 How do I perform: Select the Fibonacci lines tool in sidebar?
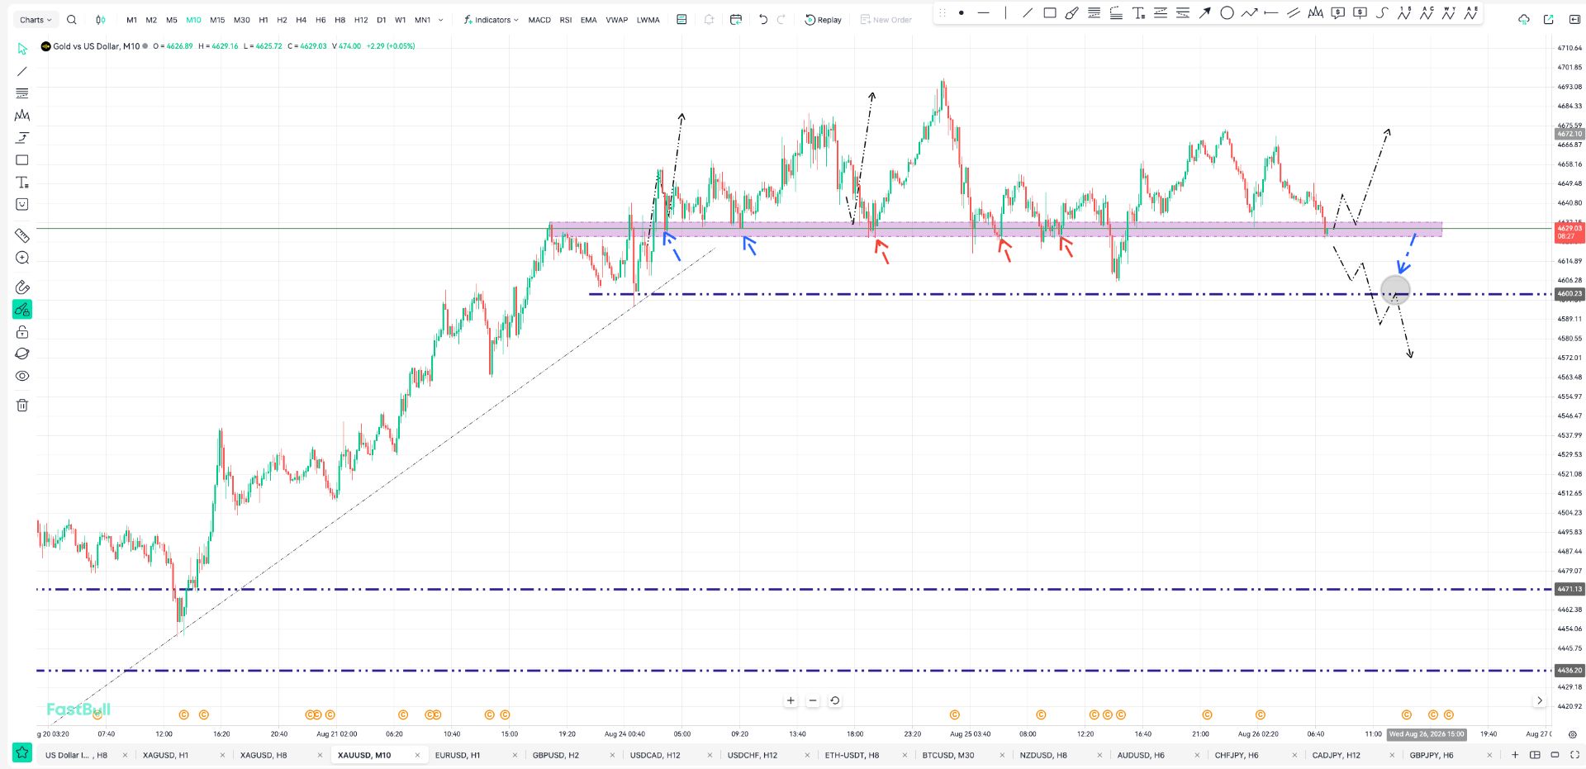22,93
